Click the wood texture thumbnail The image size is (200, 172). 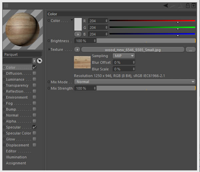82,62
